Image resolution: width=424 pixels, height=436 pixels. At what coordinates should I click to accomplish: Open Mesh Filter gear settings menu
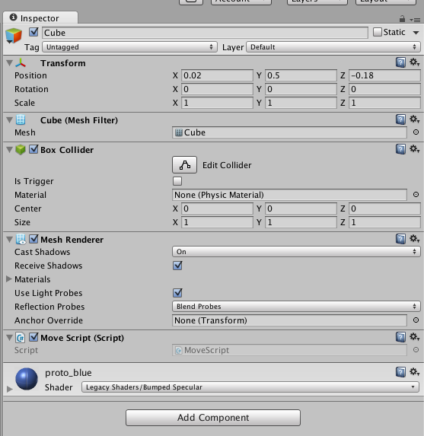point(414,119)
